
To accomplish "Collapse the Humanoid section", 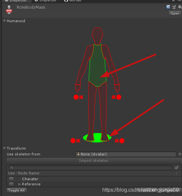I will click(5, 21).
